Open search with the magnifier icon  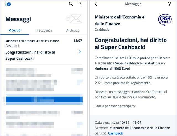coord(71,4)
